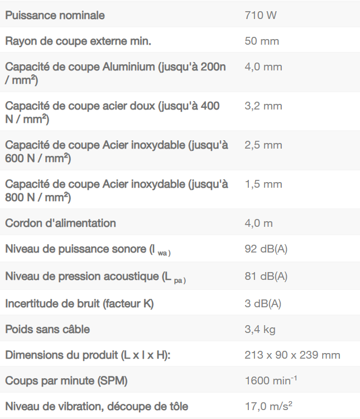Screen dimensions: 360x419
Task: Select the 50 mm cutting radius value
Action: tap(262, 41)
